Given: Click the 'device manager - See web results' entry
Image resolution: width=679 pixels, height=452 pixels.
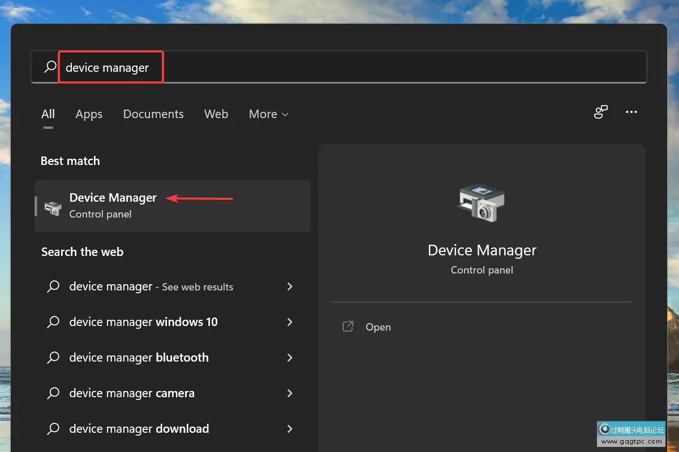Looking at the screenshot, I should point(151,286).
